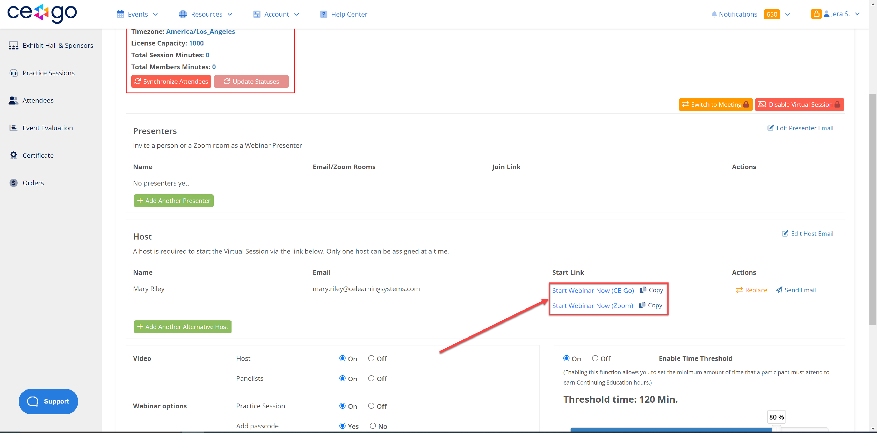The image size is (877, 433).
Task: Open the Support chat bubble
Action: [48, 401]
